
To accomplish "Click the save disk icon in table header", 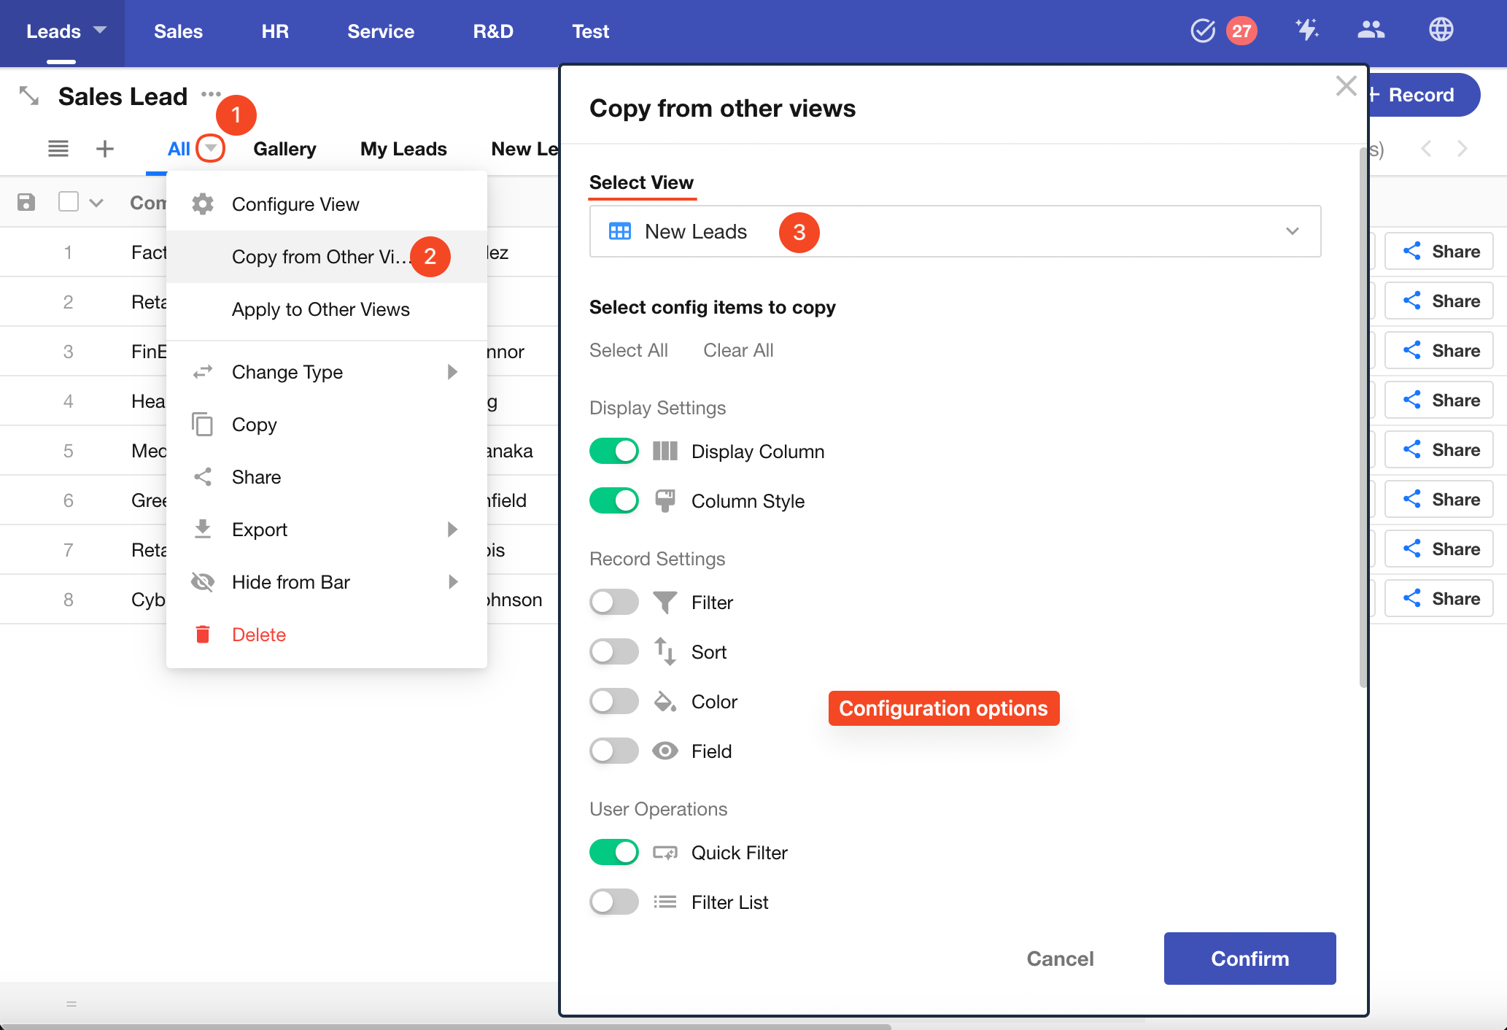I will click(26, 202).
